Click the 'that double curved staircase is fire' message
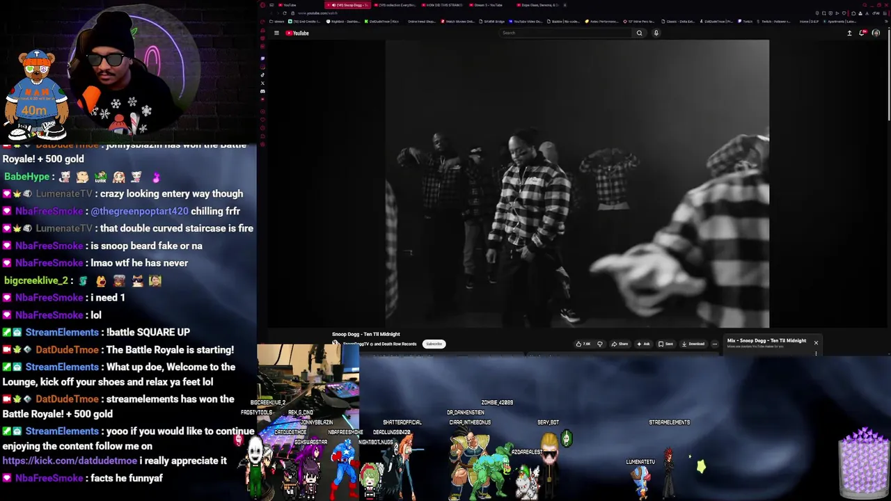This screenshot has width=891, height=501. point(176,228)
